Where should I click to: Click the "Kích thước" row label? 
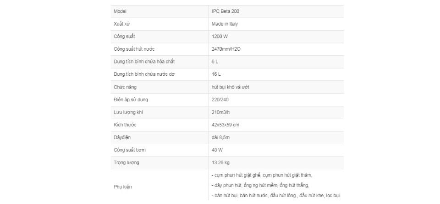coord(125,125)
